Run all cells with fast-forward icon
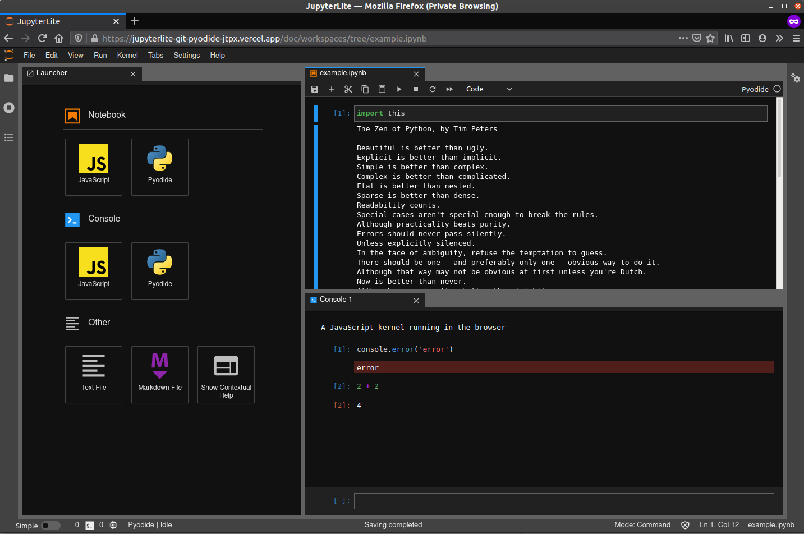This screenshot has width=804, height=534. point(449,89)
